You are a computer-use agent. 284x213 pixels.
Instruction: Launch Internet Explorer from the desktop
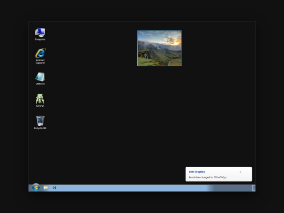pos(40,56)
